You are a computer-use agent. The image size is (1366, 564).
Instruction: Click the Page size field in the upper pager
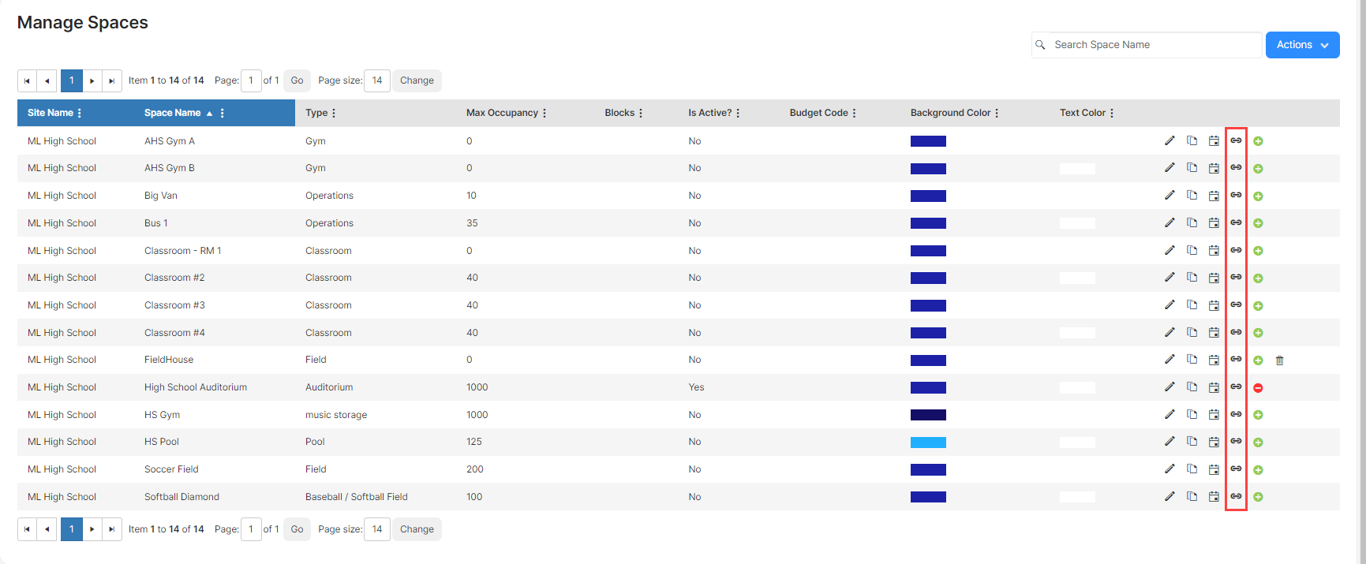377,80
